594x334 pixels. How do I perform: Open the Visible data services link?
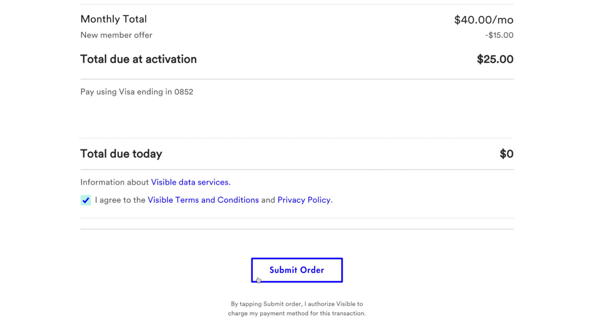190,182
